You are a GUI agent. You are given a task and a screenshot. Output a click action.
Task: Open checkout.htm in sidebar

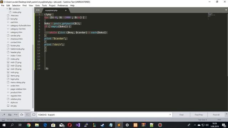tap(16, 39)
